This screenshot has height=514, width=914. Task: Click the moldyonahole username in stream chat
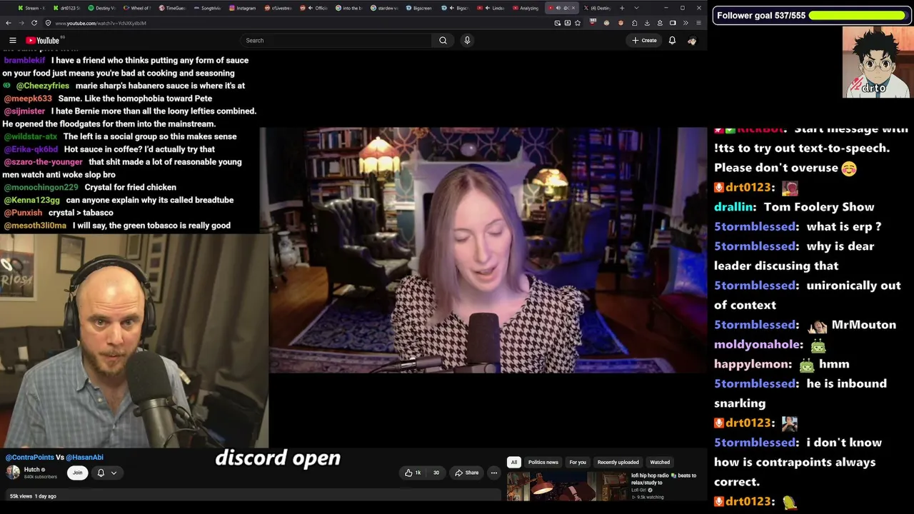click(x=757, y=344)
